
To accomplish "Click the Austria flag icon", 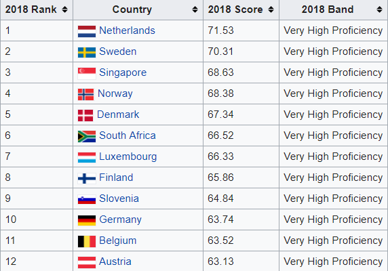I will [87, 262].
